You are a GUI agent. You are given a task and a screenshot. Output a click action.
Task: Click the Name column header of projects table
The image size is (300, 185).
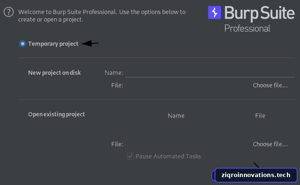point(176,115)
